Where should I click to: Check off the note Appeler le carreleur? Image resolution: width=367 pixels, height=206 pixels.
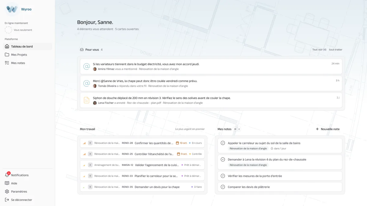223,143
